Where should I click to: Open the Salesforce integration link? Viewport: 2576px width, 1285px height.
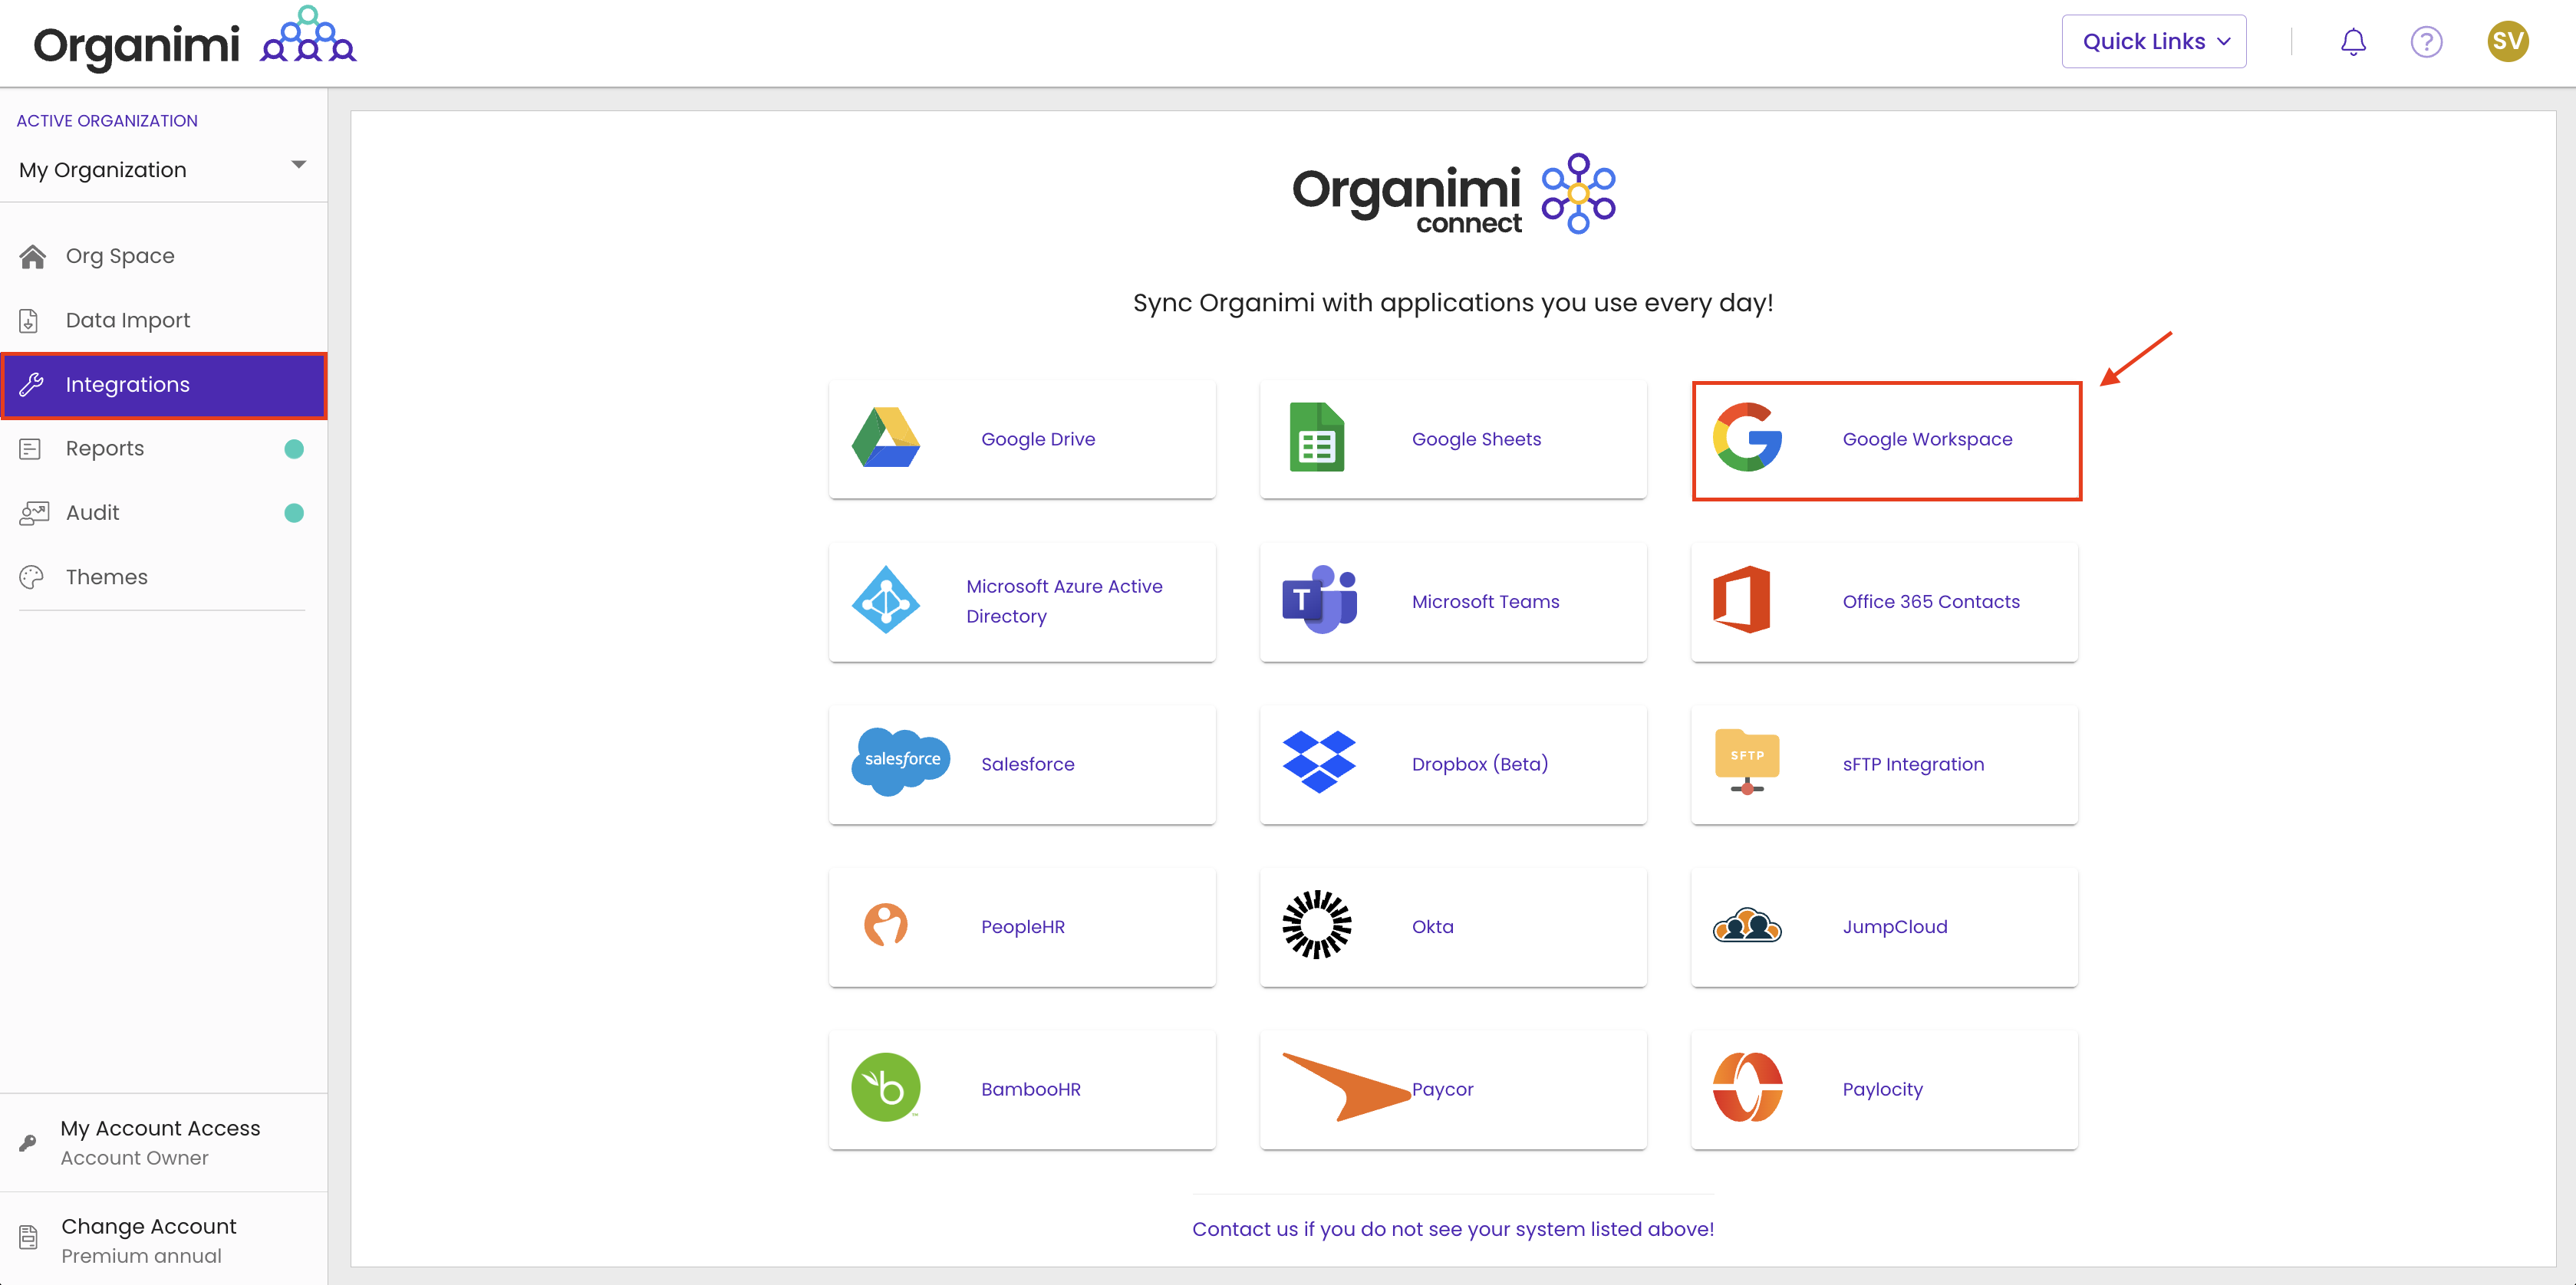pyautogui.click(x=1027, y=764)
